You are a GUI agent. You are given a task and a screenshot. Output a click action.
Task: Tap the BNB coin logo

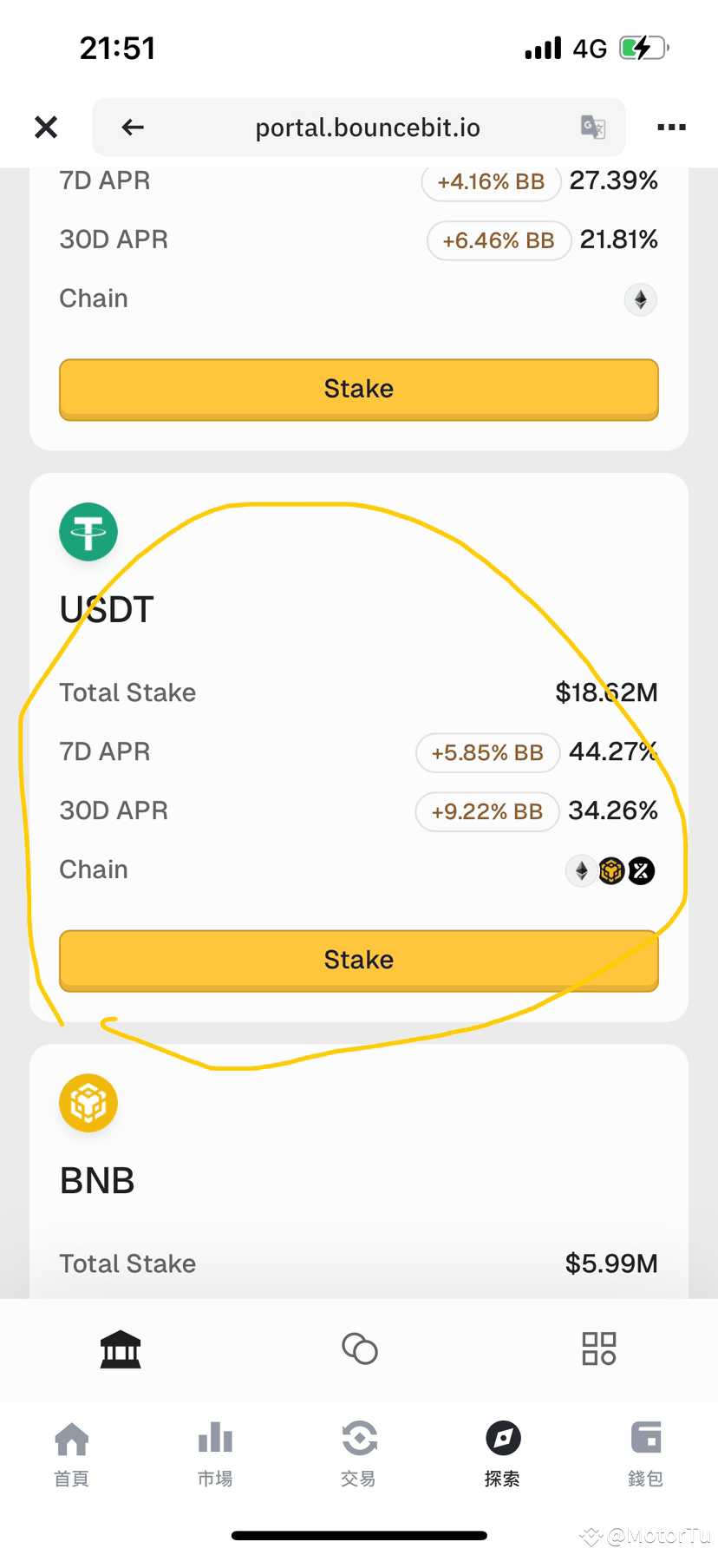click(x=88, y=1103)
